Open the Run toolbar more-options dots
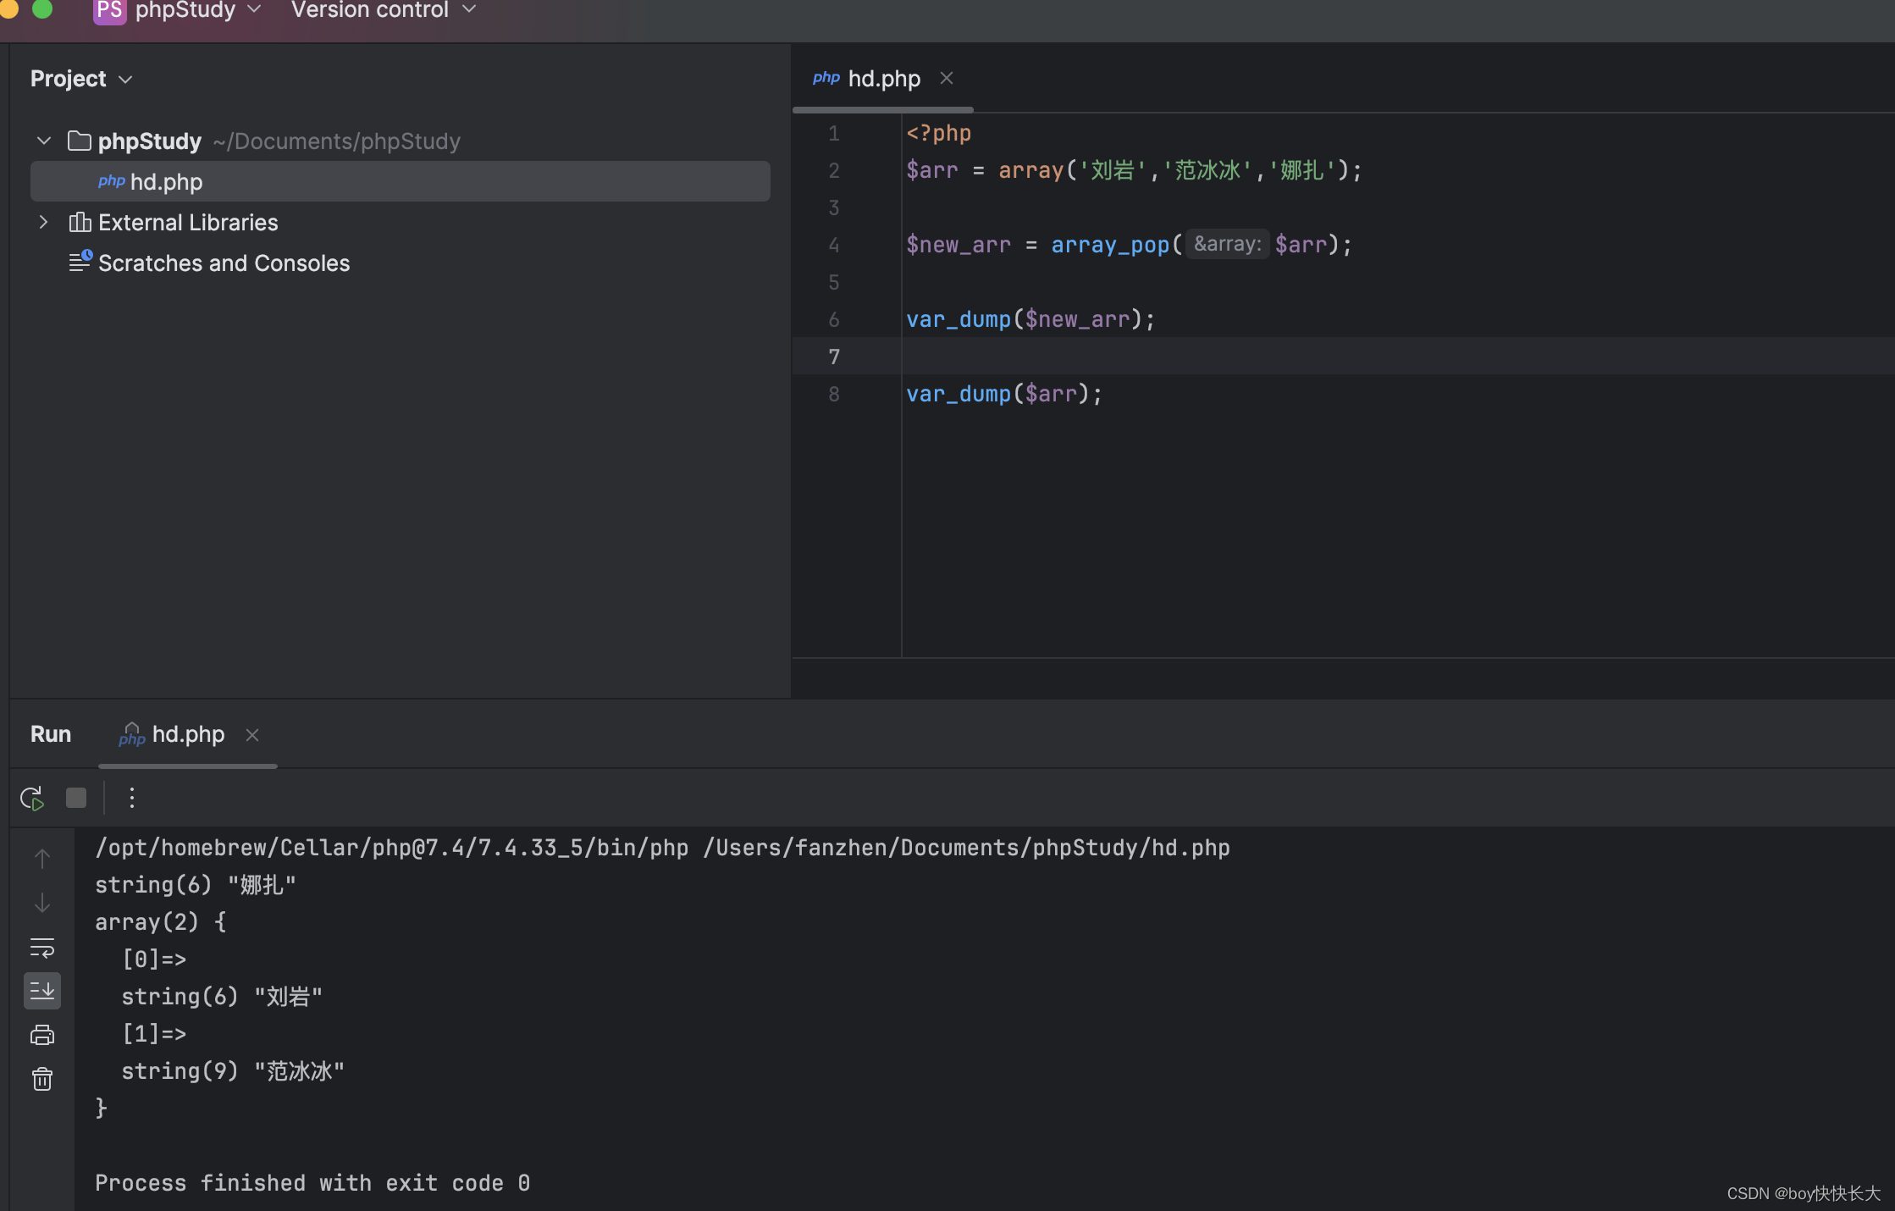The width and height of the screenshot is (1895, 1211). 132,798
